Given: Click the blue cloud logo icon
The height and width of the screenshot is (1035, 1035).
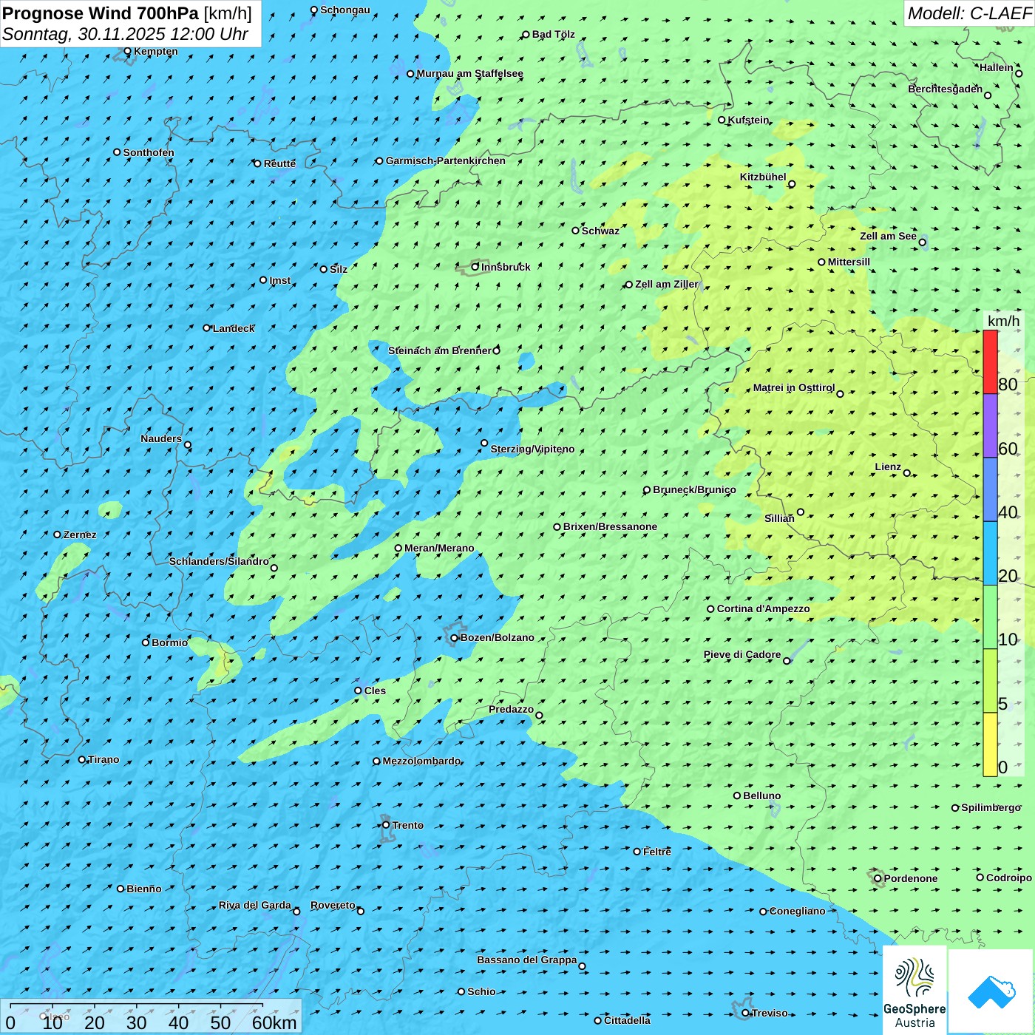Looking at the screenshot, I should point(991,991).
